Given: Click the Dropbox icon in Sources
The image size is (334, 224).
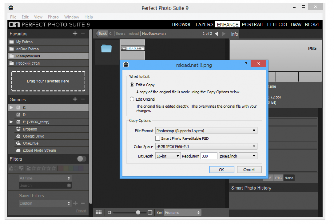Looking at the screenshot, I should coord(18,129).
